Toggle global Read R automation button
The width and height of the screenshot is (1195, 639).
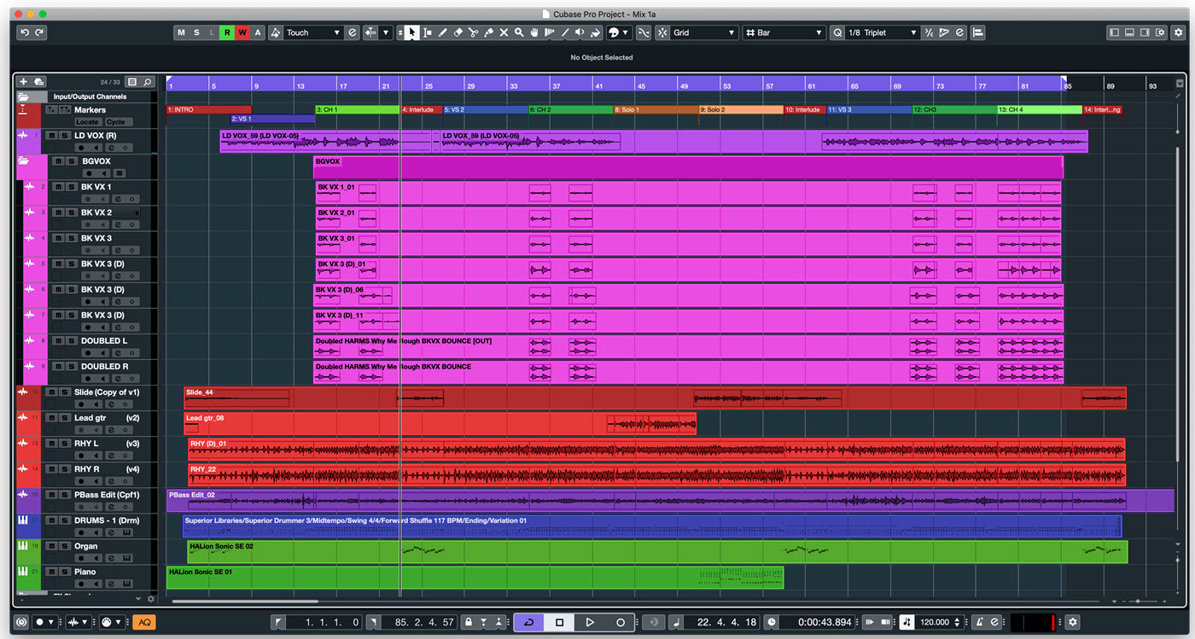[x=227, y=32]
